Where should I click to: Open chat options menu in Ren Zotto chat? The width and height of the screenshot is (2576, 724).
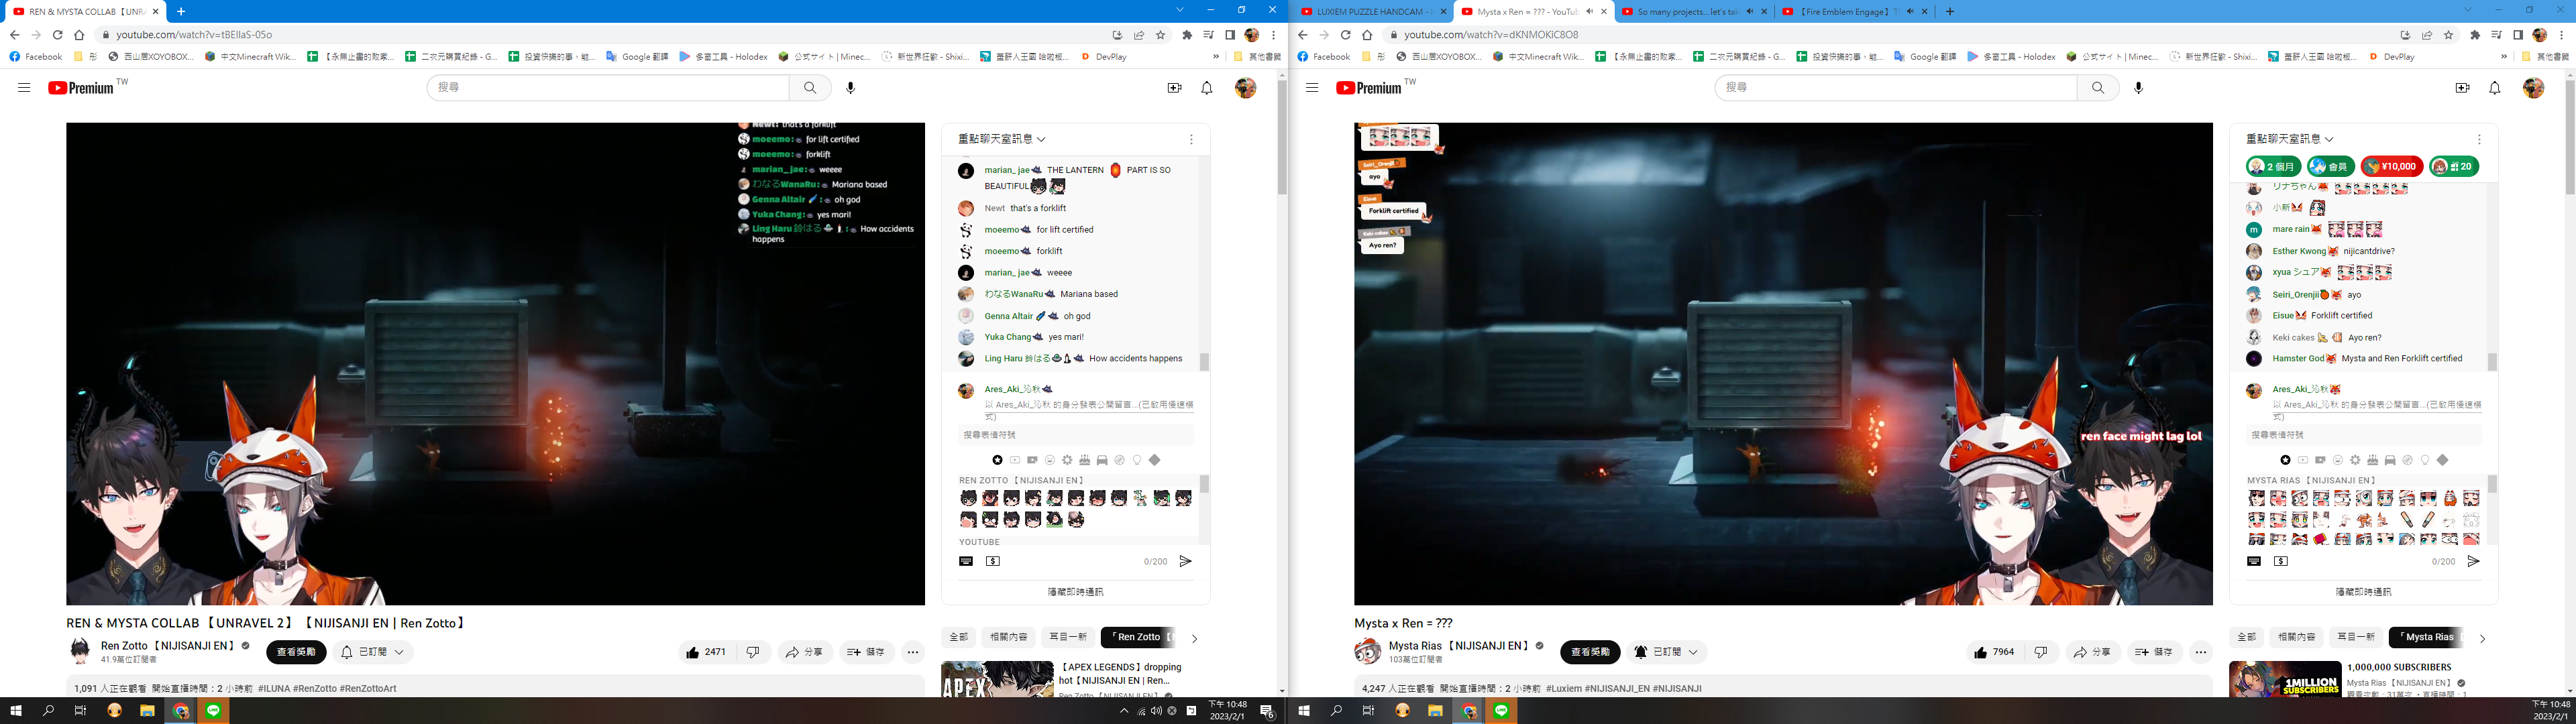(x=1191, y=139)
